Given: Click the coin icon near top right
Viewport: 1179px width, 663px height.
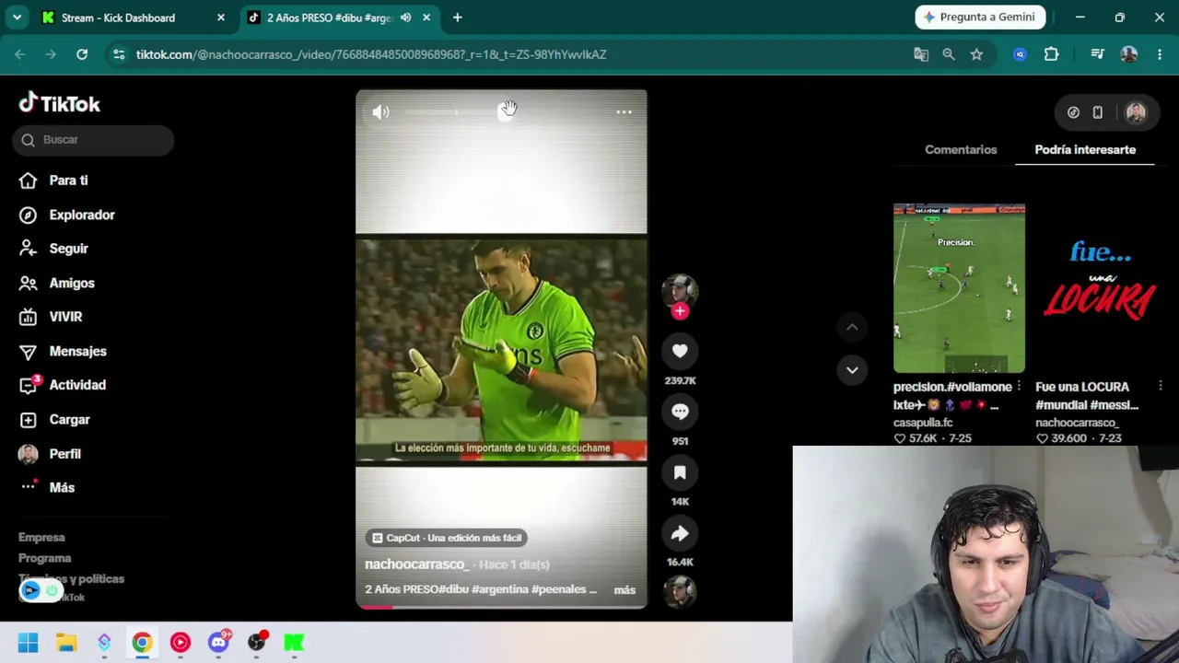Looking at the screenshot, I should click(x=1073, y=112).
